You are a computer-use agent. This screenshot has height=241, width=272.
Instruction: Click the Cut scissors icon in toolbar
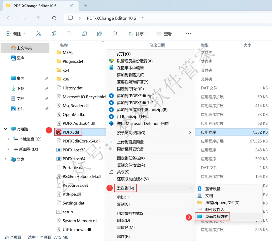point(39,34)
